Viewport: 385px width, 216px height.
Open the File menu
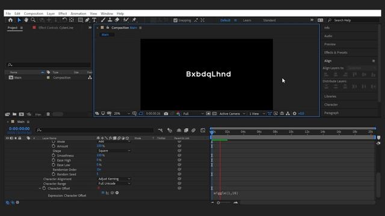(8, 13)
